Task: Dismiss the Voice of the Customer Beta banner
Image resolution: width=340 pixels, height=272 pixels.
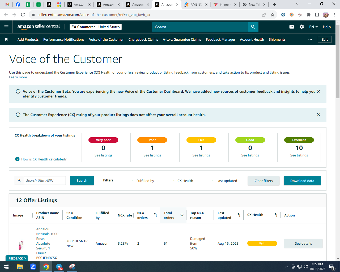Action: [x=319, y=91]
